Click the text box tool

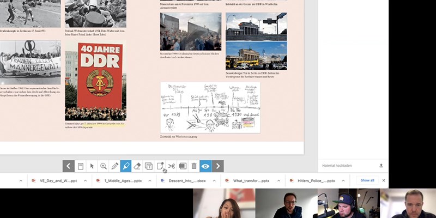click(149, 166)
